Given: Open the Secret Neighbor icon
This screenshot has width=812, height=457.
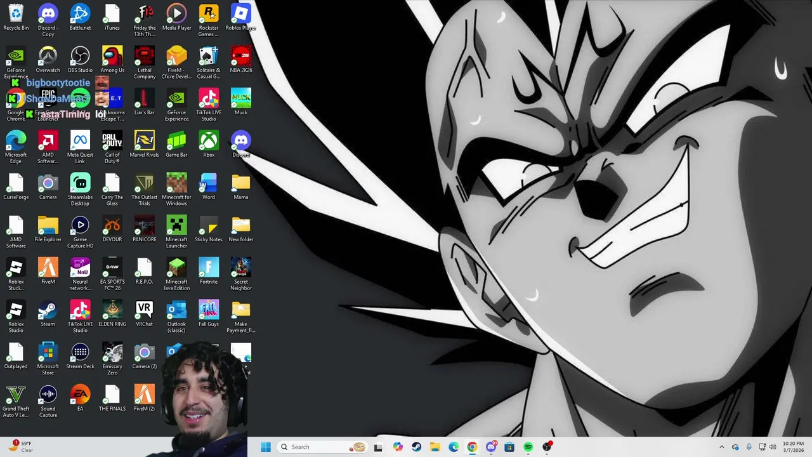Looking at the screenshot, I should (x=241, y=274).
